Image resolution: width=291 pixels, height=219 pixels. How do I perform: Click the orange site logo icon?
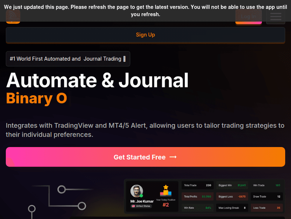(x=13, y=16)
